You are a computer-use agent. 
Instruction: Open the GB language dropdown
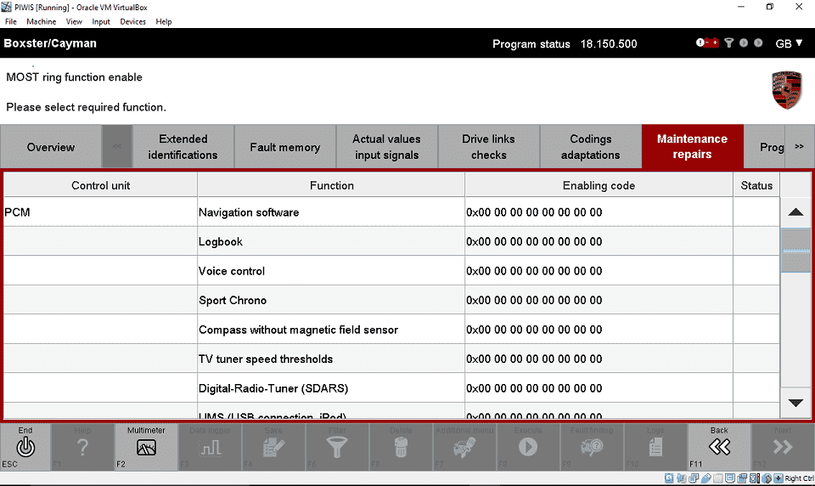(789, 43)
